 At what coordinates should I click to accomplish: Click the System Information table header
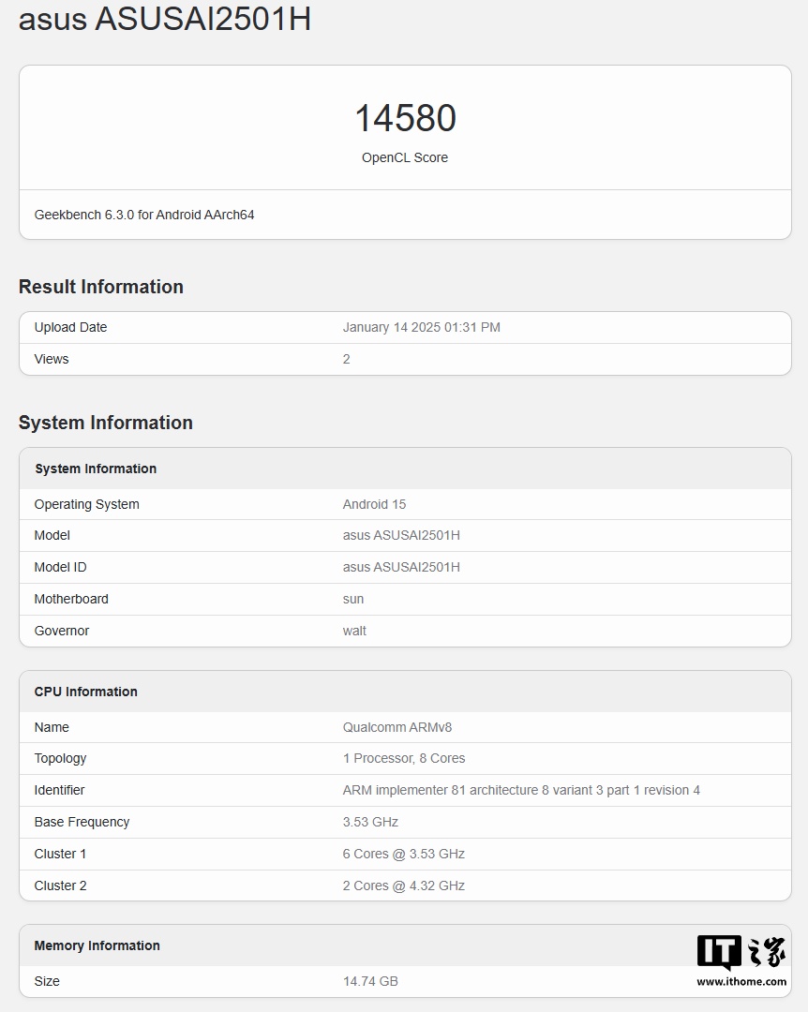pos(96,469)
